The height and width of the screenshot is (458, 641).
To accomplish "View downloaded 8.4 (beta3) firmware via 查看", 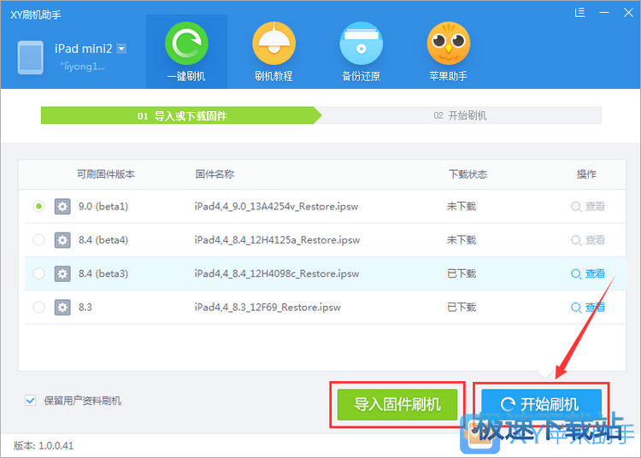I will pos(588,273).
